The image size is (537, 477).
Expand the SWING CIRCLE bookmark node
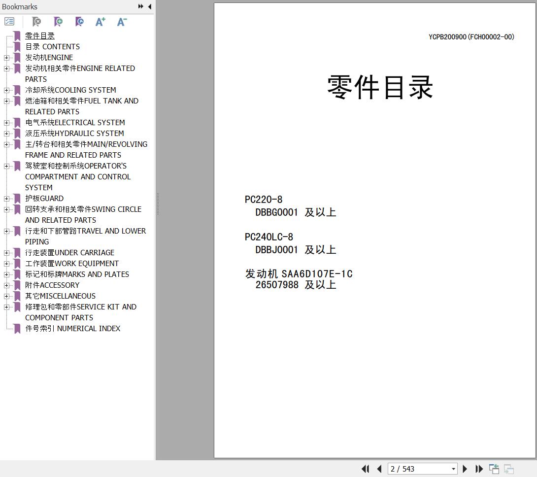(x=6, y=209)
